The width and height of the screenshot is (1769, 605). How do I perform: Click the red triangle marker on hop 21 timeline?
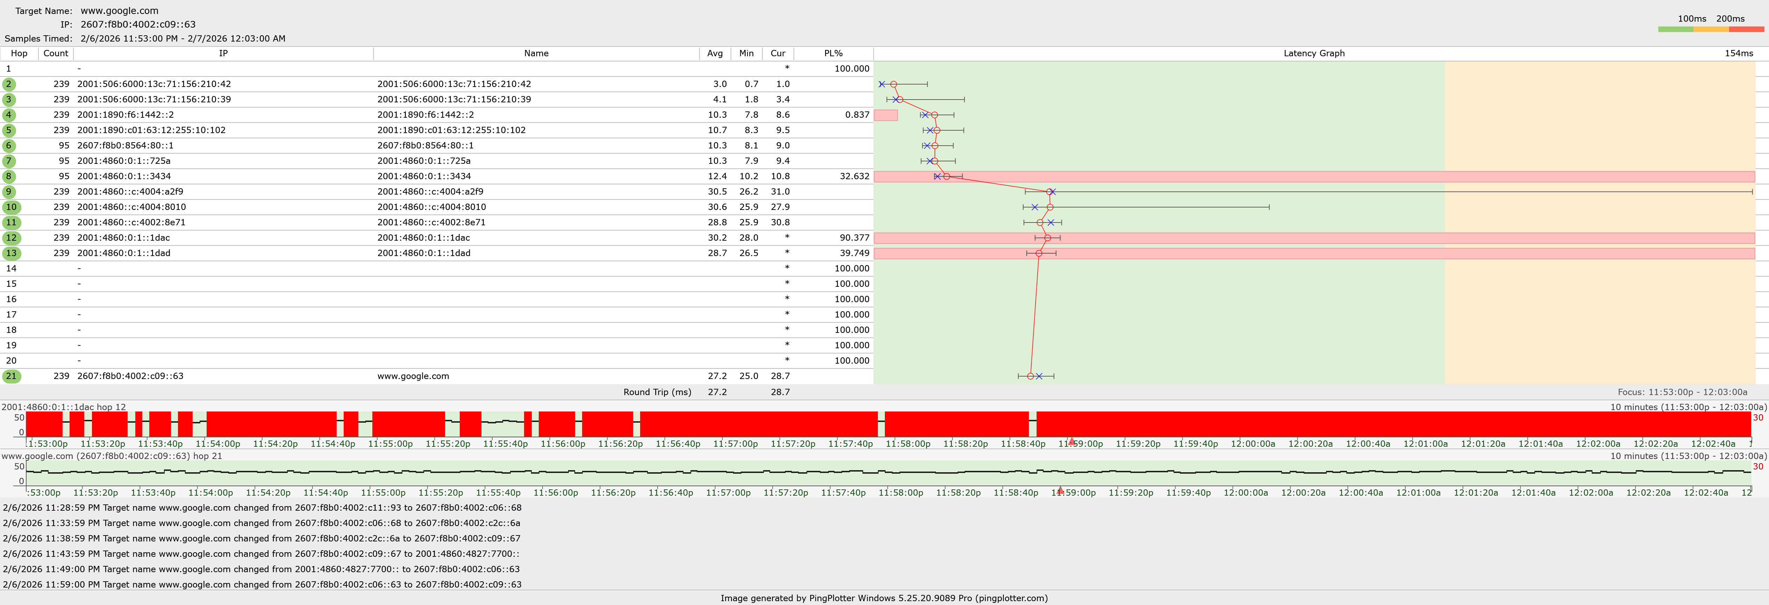[1060, 490]
